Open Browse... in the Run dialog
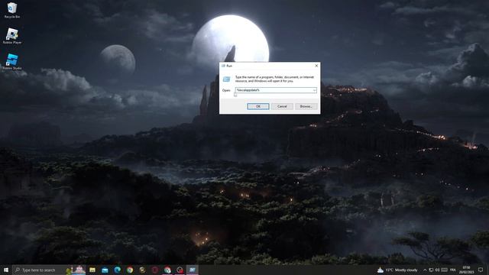The width and height of the screenshot is (489, 275). [x=306, y=106]
